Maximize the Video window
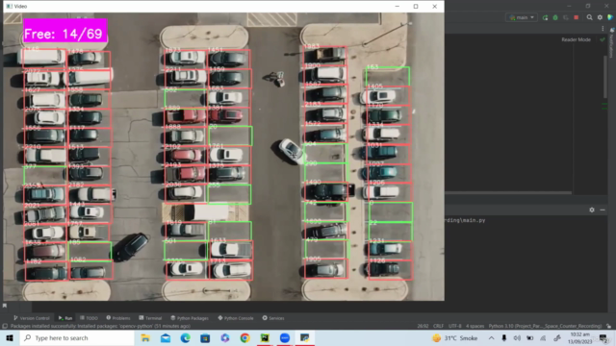Viewport: 616px width, 346px height. click(x=416, y=7)
